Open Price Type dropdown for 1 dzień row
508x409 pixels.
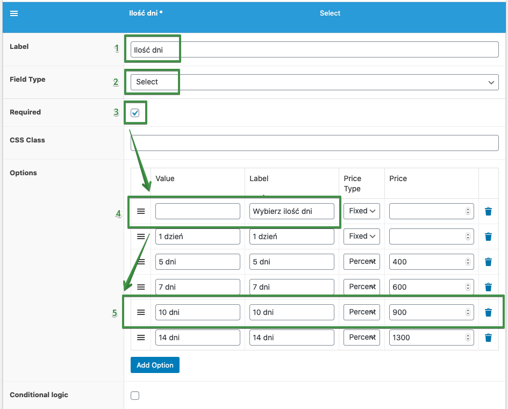(x=362, y=236)
